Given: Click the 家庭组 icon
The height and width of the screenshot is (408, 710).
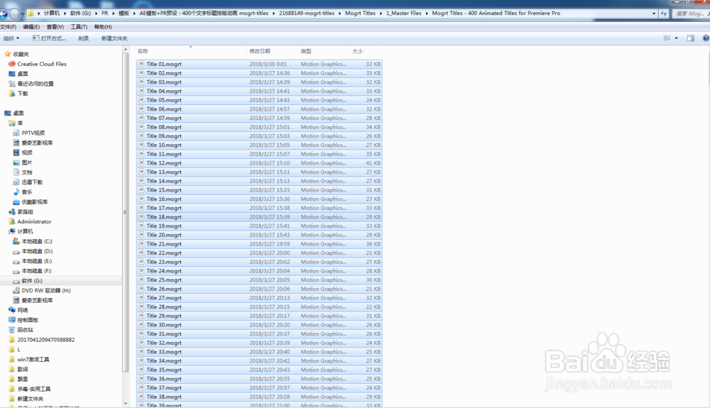Looking at the screenshot, I should pyautogui.click(x=12, y=211).
